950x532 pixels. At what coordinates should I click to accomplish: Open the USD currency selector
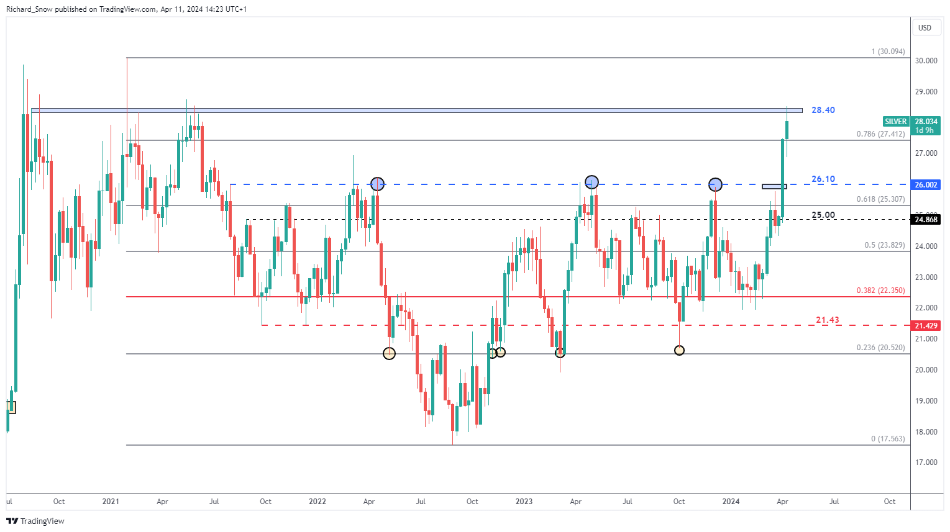(x=925, y=27)
